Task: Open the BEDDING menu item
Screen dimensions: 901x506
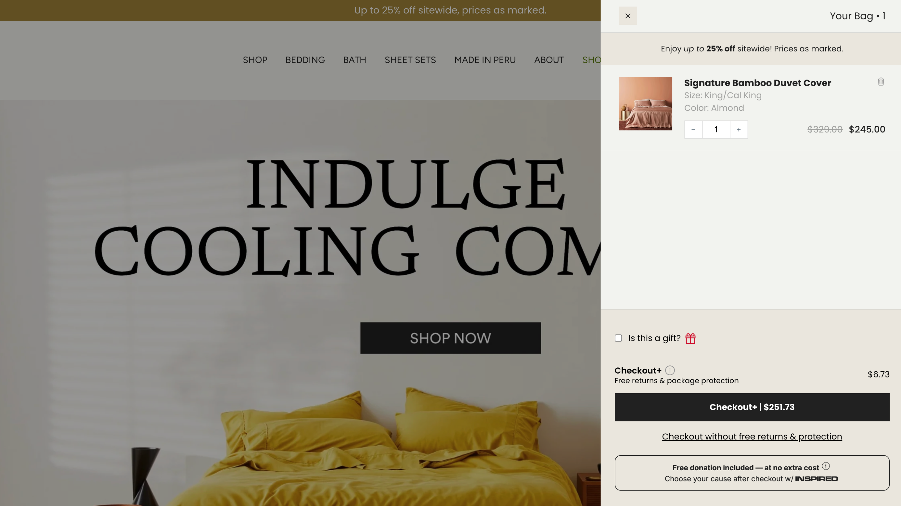Action: pyautogui.click(x=305, y=60)
